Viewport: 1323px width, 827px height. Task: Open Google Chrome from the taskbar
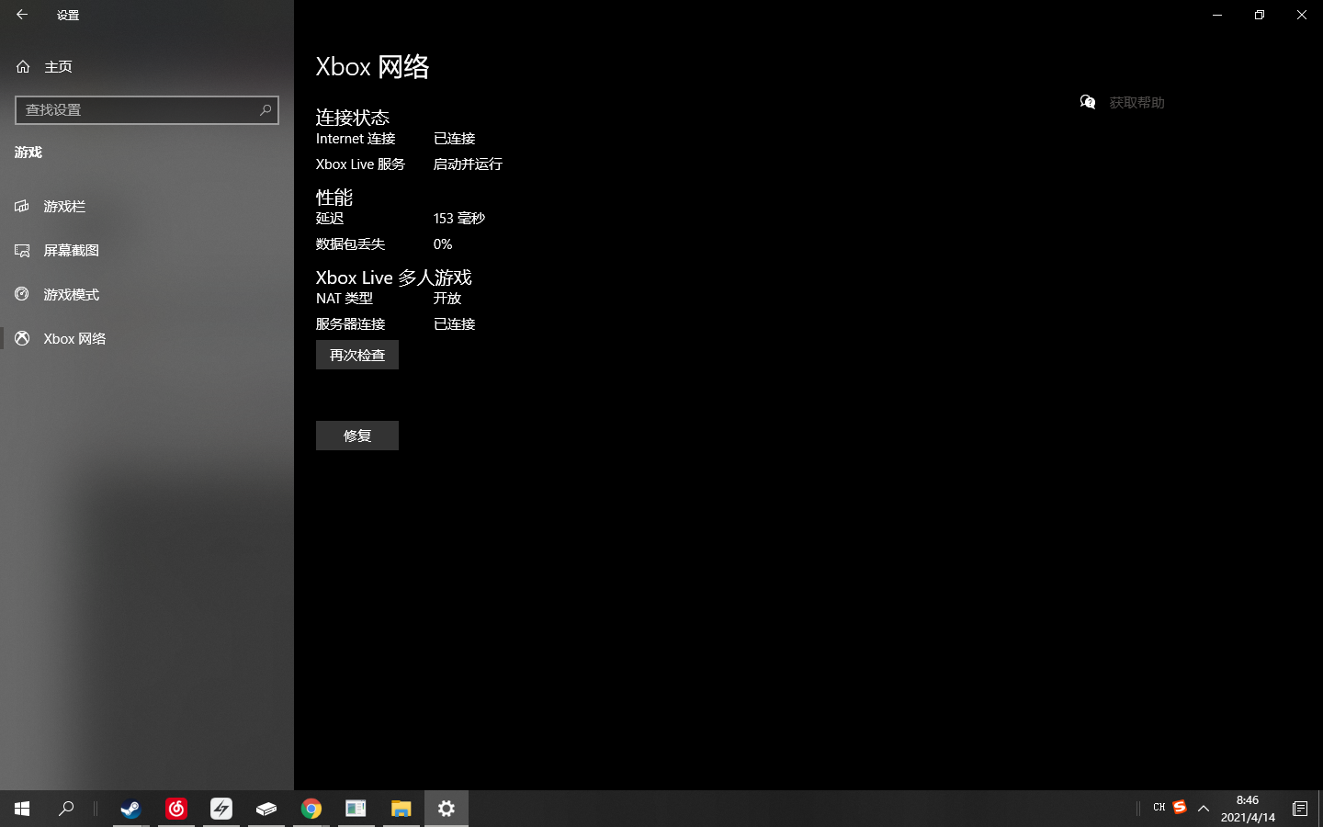click(311, 809)
